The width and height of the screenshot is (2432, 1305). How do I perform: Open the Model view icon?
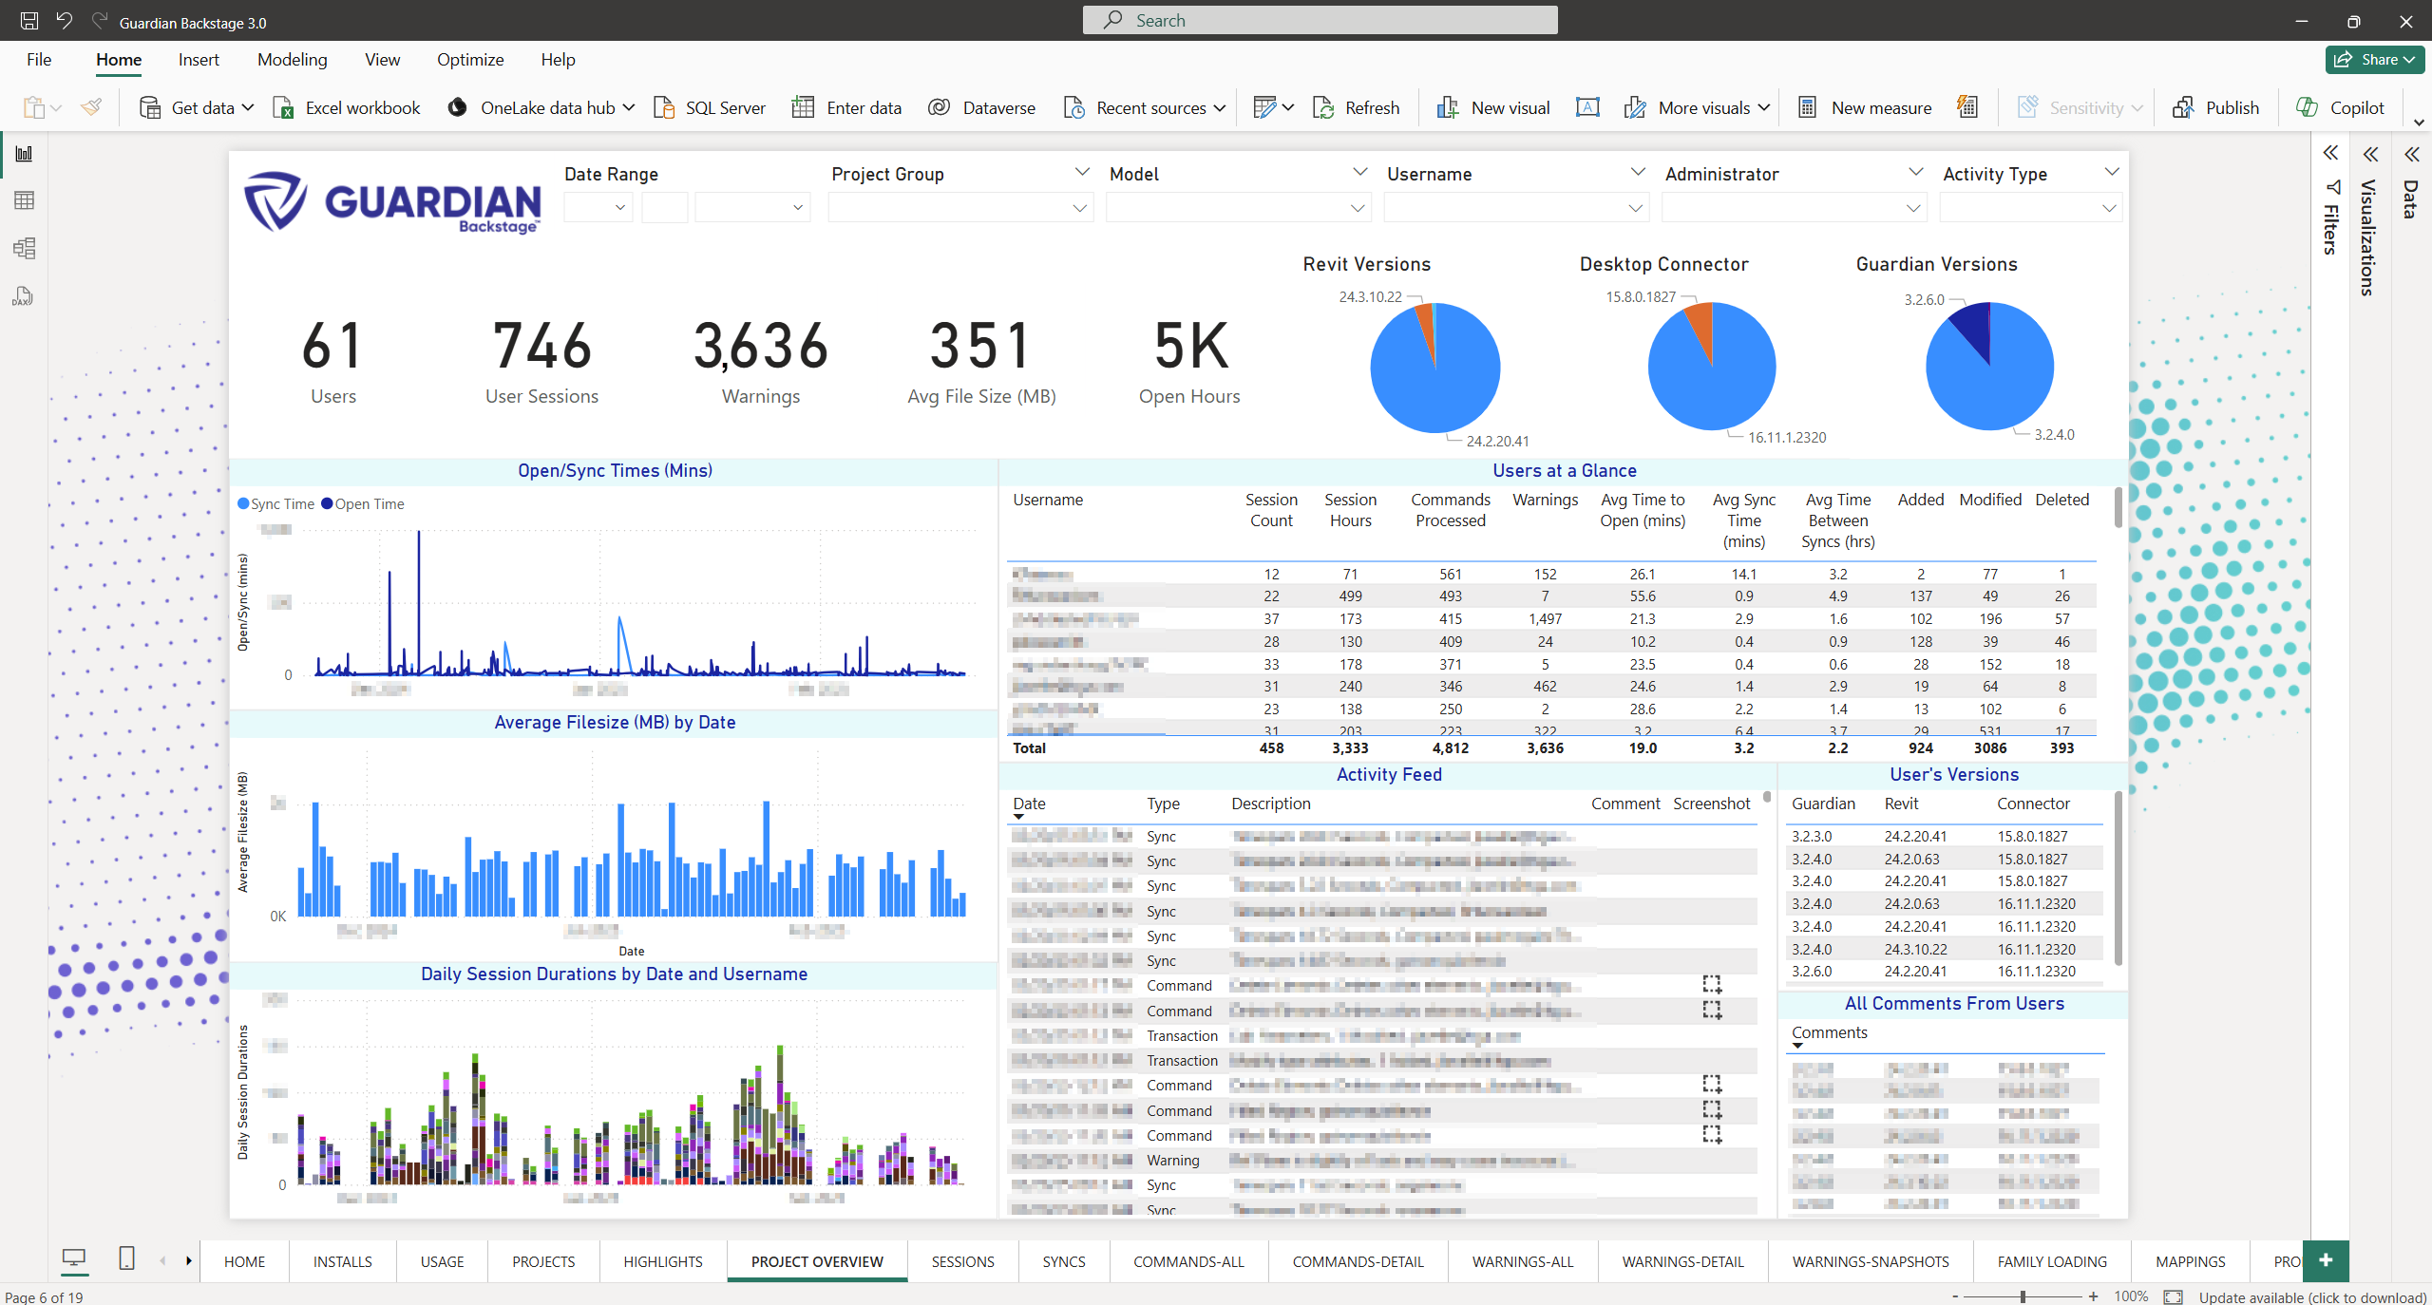pyautogui.click(x=24, y=249)
